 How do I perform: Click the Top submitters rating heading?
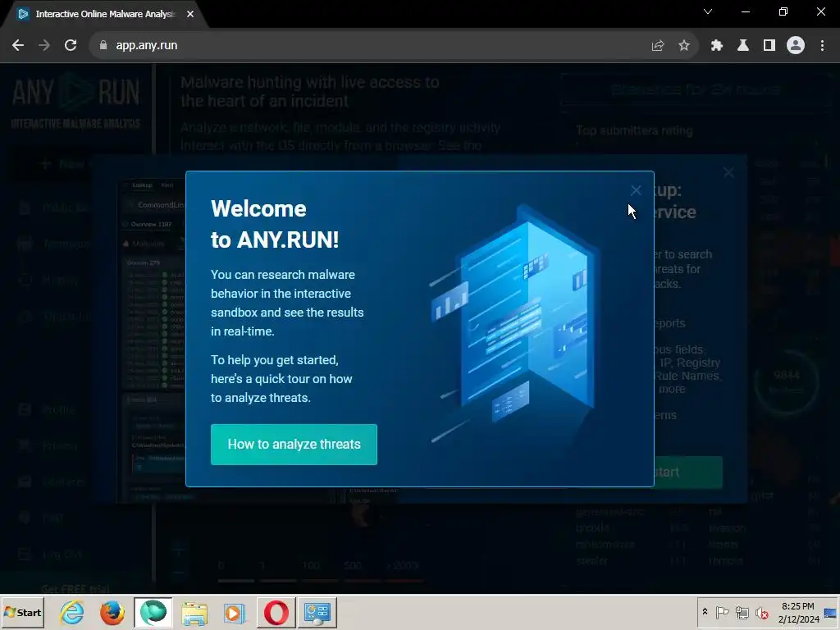click(634, 130)
